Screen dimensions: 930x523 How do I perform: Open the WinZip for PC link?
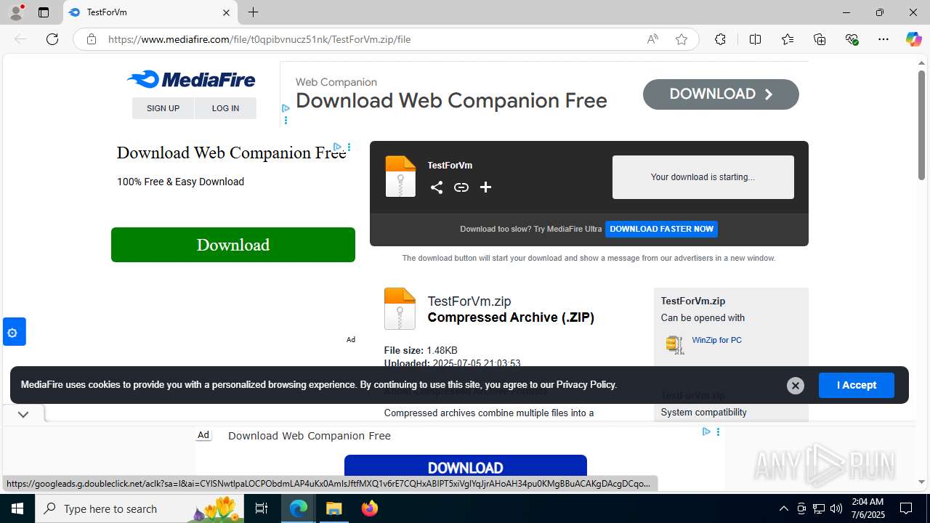click(x=717, y=340)
